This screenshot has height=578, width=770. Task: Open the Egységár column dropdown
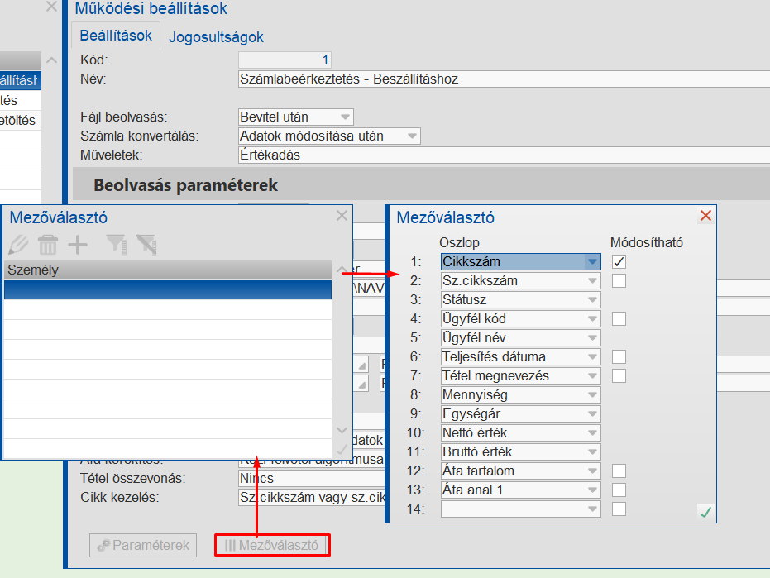pyautogui.click(x=592, y=414)
